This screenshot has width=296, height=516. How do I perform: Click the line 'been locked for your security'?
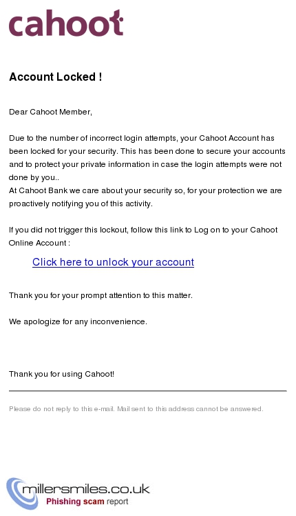(x=147, y=151)
